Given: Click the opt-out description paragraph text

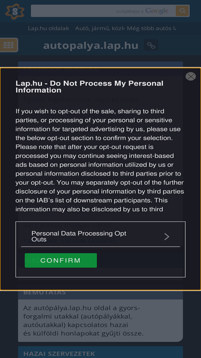Looking at the screenshot, I should pos(100,160).
